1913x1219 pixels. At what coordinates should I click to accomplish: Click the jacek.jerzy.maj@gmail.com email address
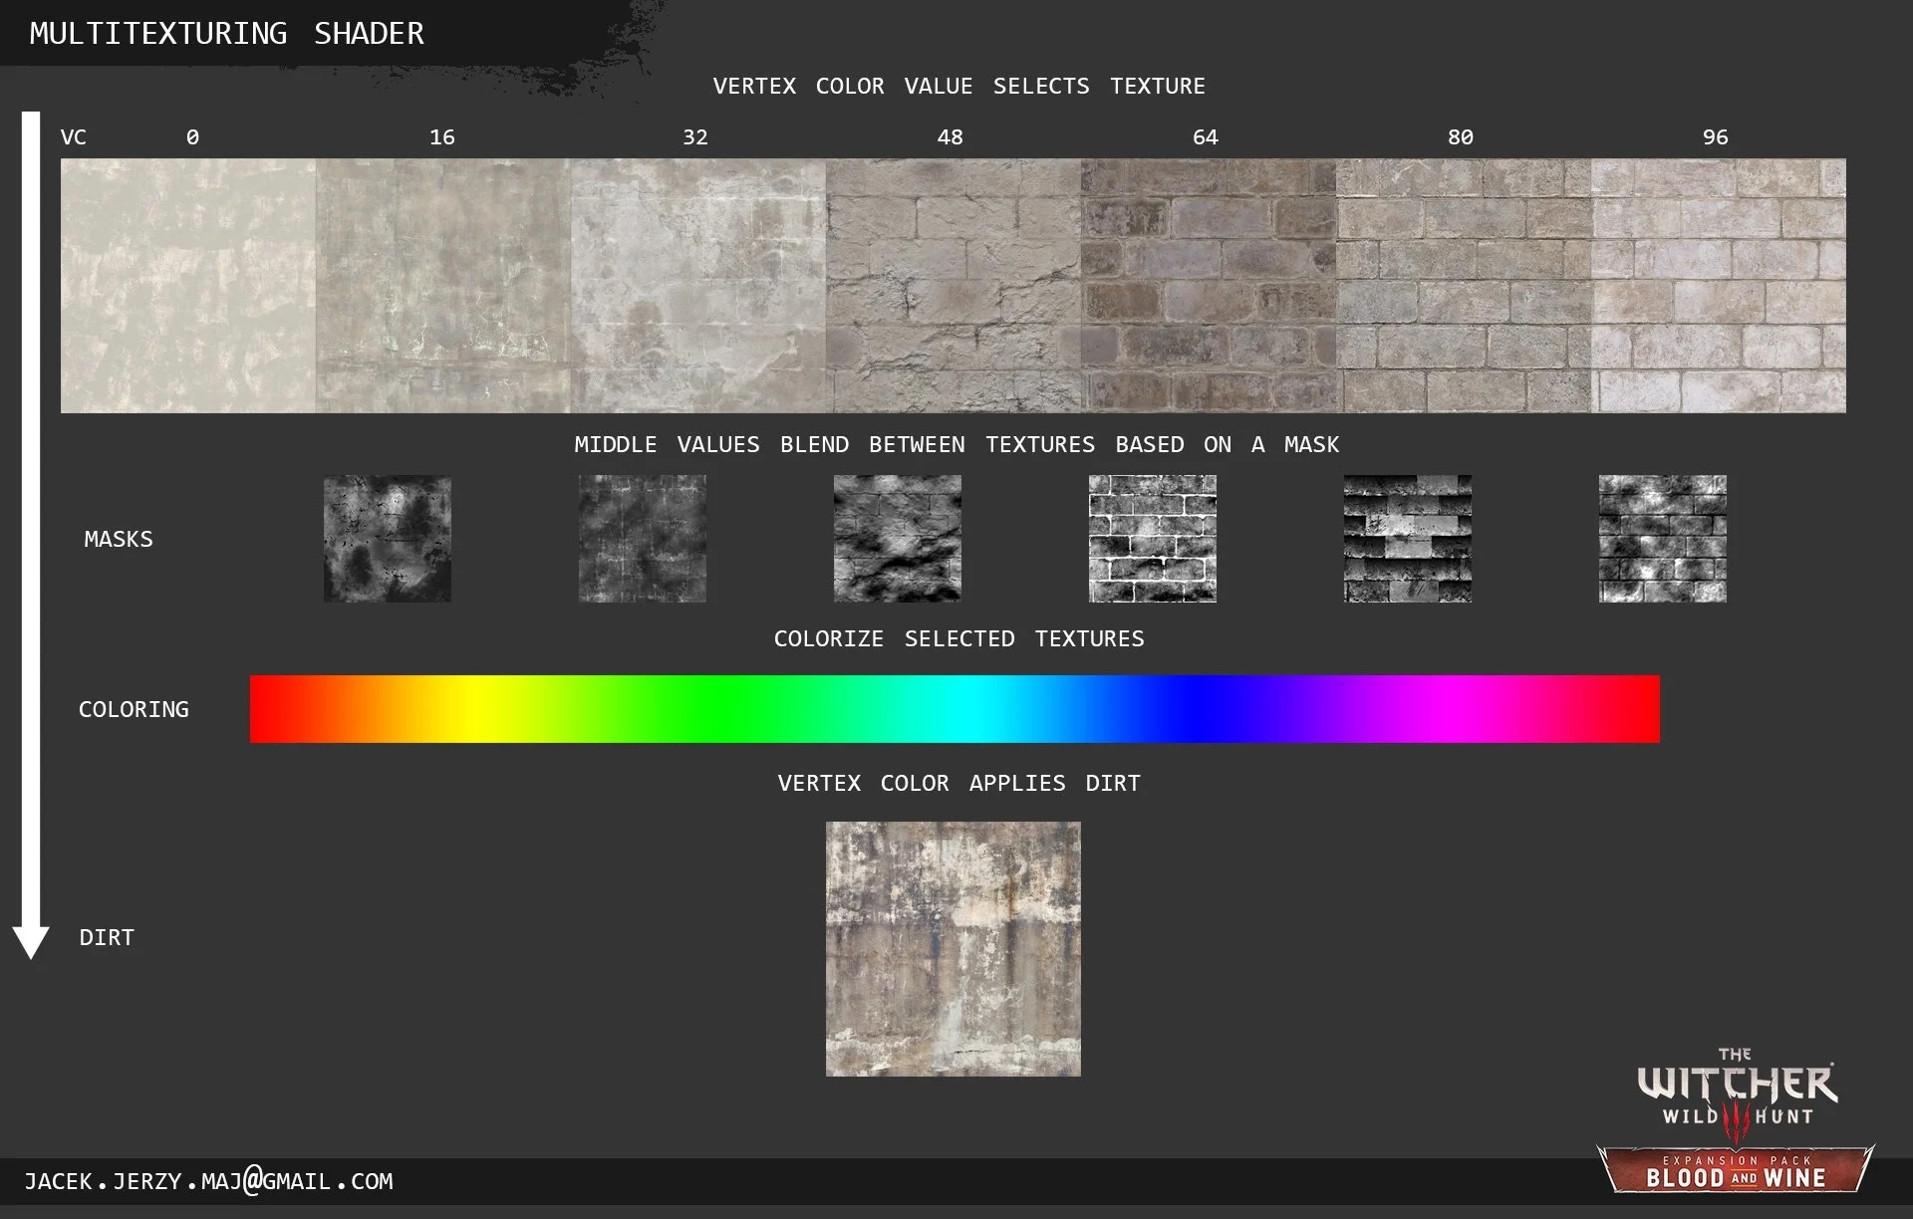pyautogui.click(x=208, y=1181)
